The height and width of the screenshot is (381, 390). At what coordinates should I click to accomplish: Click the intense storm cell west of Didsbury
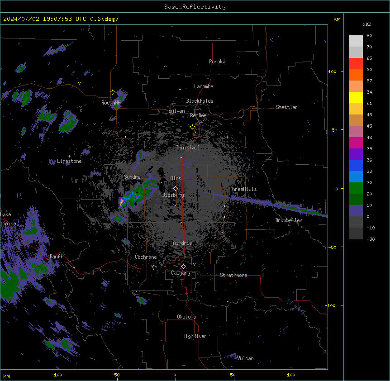pos(122,202)
